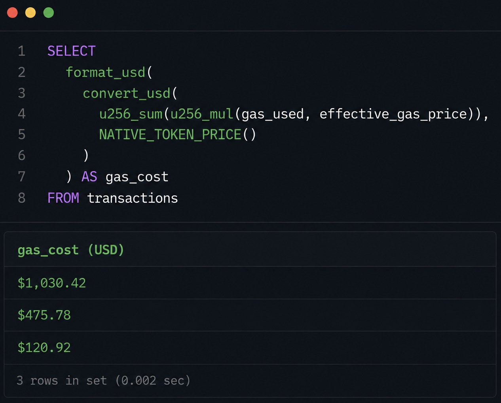The height and width of the screenshot is (403, 501).
Task: Select the $1,030.42 result cell
Action: tap(250, 283)
